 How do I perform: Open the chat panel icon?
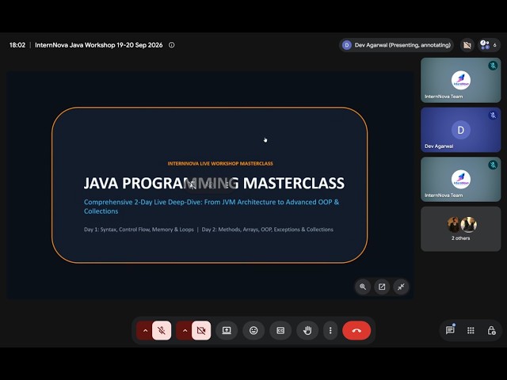(450, 330)
